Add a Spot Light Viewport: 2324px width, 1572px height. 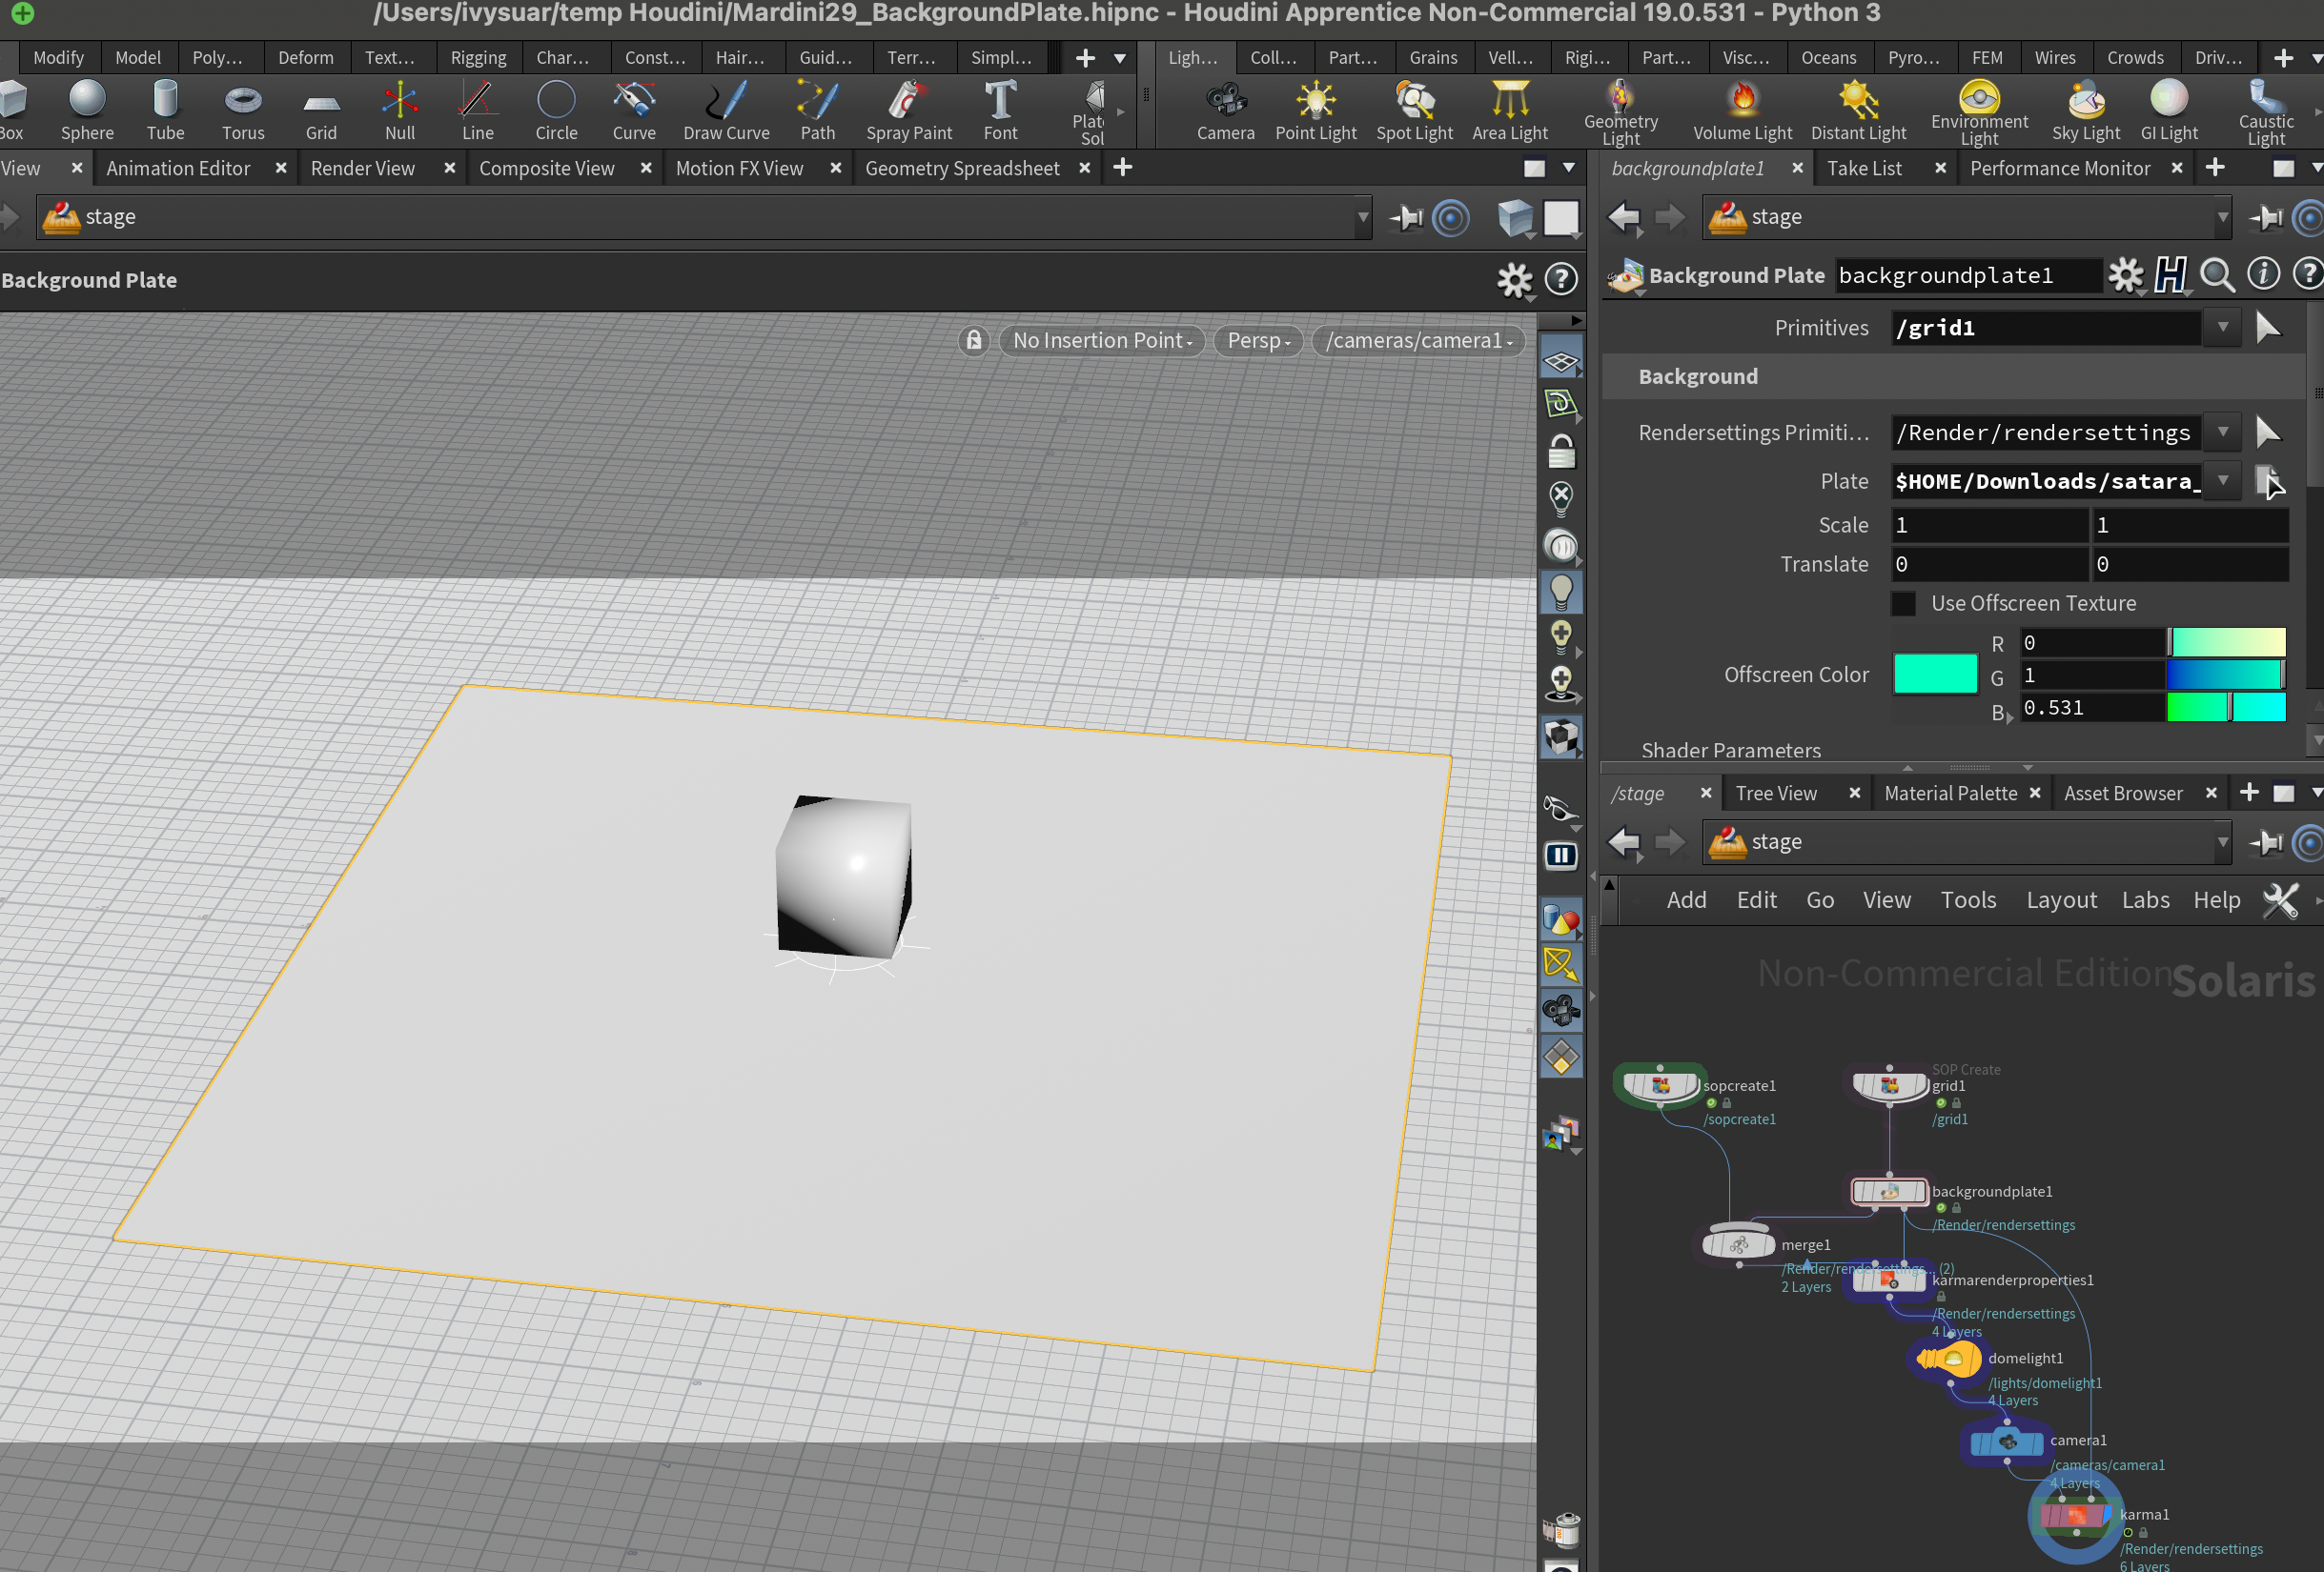point(1414,111)
